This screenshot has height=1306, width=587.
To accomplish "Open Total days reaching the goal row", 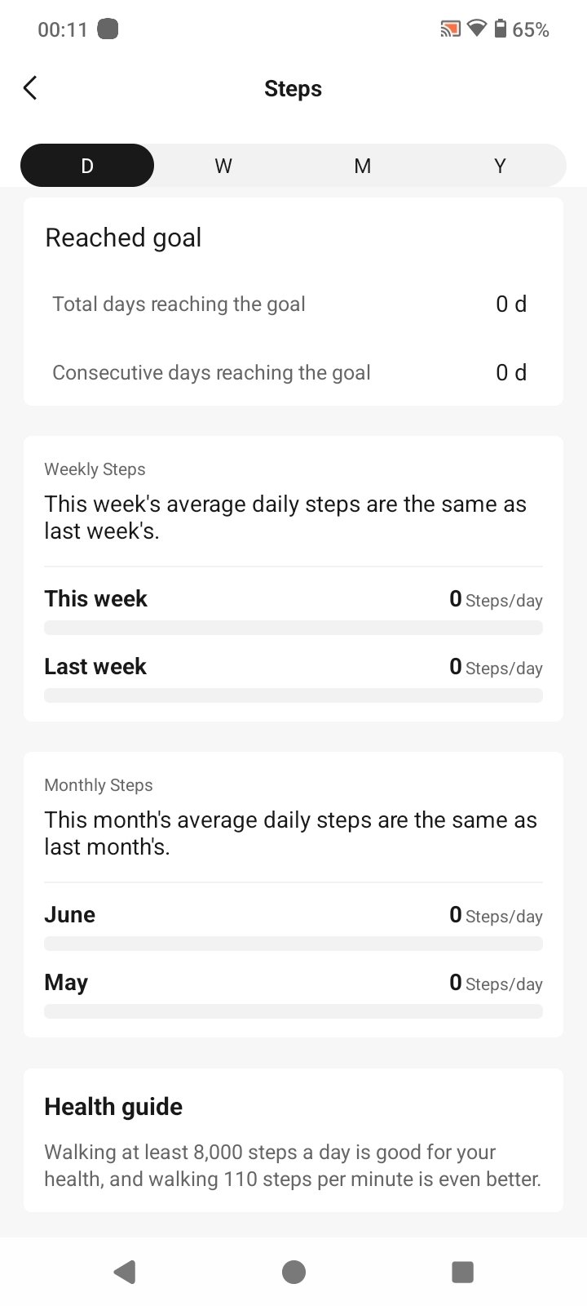I will (293, 304).
